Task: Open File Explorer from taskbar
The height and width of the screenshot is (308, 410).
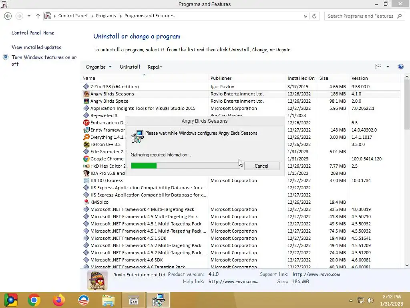Action: pos(108,300)
